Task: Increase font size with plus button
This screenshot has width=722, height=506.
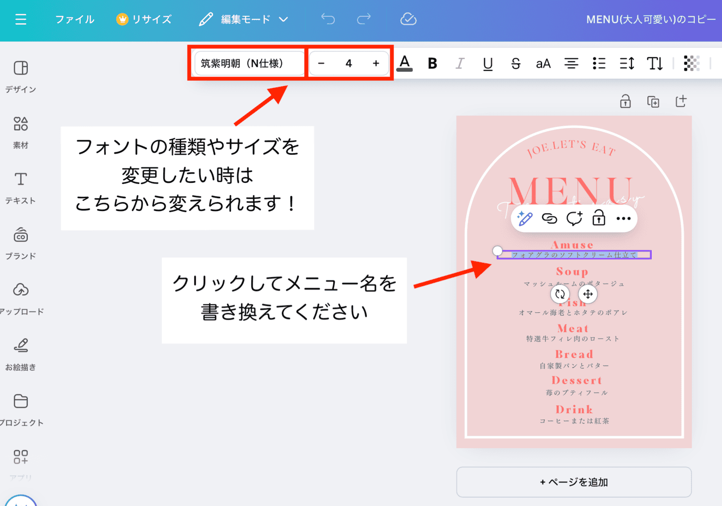Action: (376, 63)
